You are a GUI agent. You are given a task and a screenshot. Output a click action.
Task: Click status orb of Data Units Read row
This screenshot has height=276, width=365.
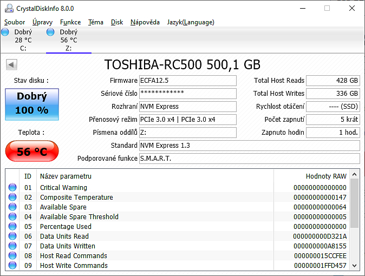tap(12, 236)
